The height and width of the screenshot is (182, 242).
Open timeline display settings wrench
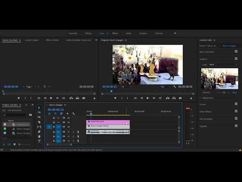[74, 114]
